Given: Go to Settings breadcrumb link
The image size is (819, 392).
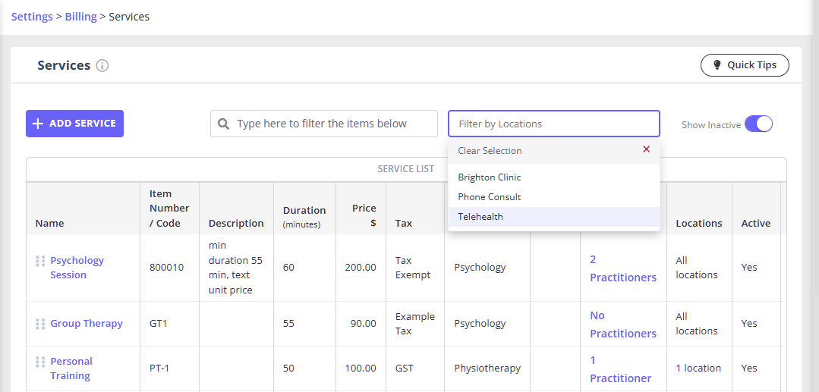Looking at the screenshot, I should [32, 17].
